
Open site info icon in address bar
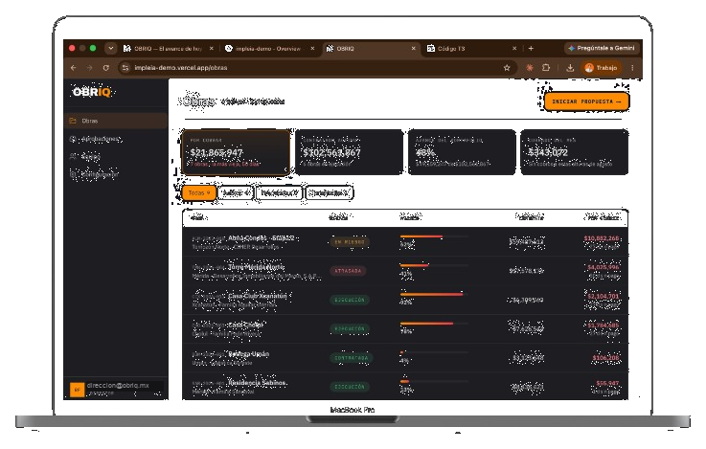pyautogui.click(x=125, y=67)
